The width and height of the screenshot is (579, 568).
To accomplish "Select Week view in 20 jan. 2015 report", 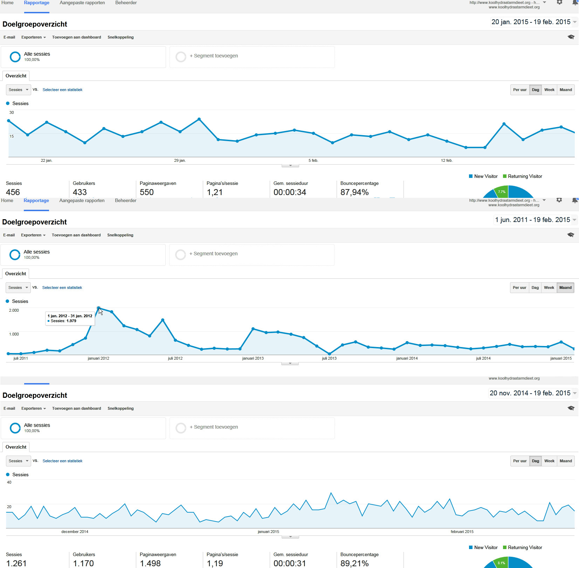I will click(549, 90).
